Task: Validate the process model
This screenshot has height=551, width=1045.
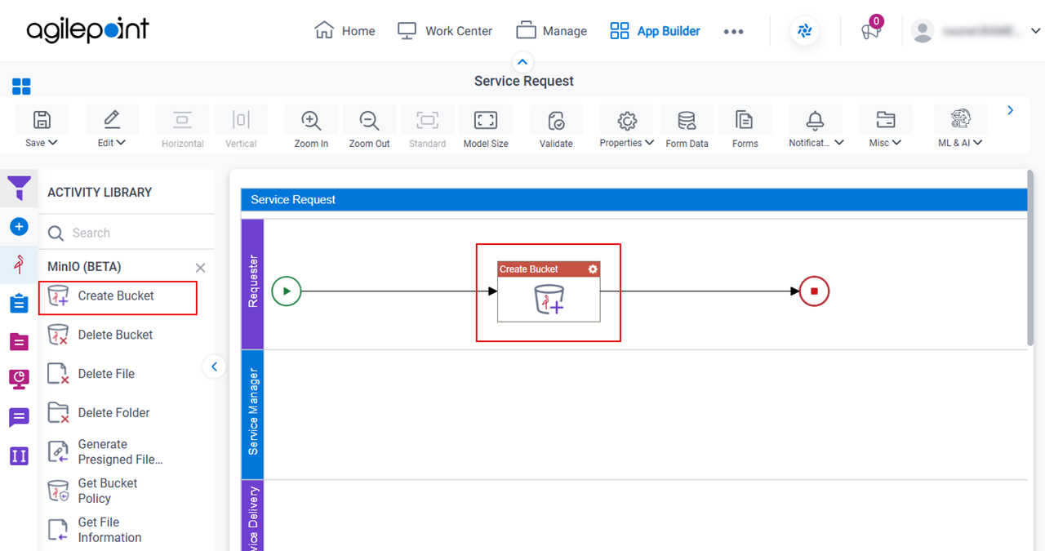Action: pos(556,121)
